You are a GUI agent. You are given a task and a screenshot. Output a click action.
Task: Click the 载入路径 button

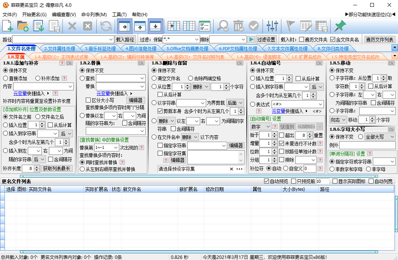pyautogui.click(x=125, y=40)
